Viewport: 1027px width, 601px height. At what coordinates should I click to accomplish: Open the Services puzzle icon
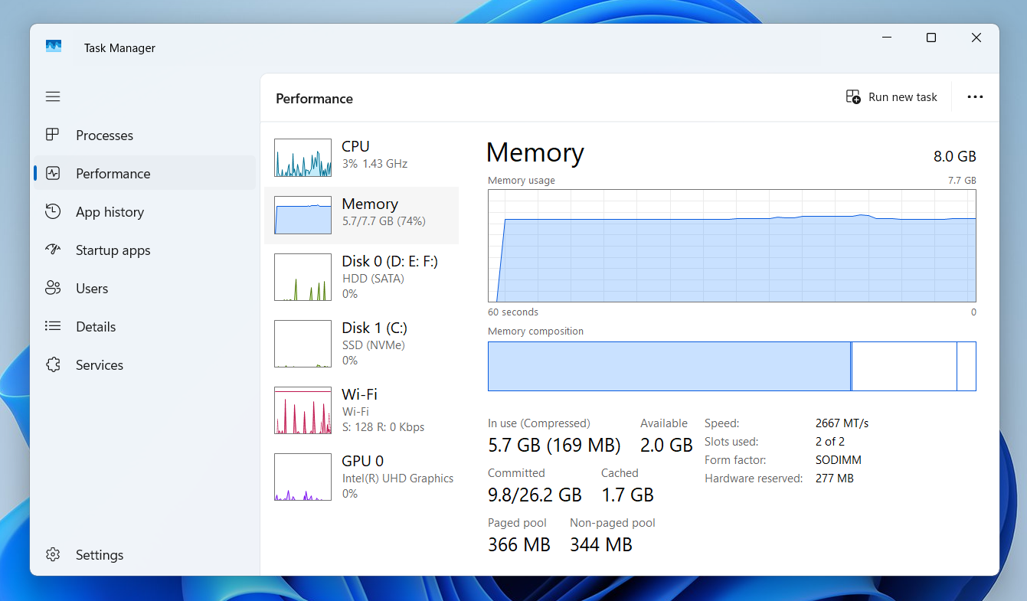point(53,365)
